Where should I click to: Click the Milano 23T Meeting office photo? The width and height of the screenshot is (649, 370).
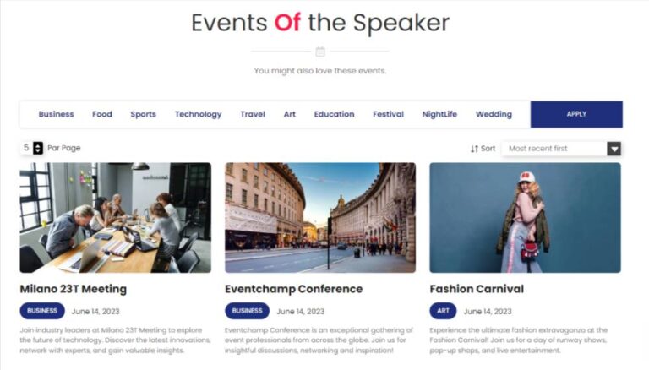(116, 218)
